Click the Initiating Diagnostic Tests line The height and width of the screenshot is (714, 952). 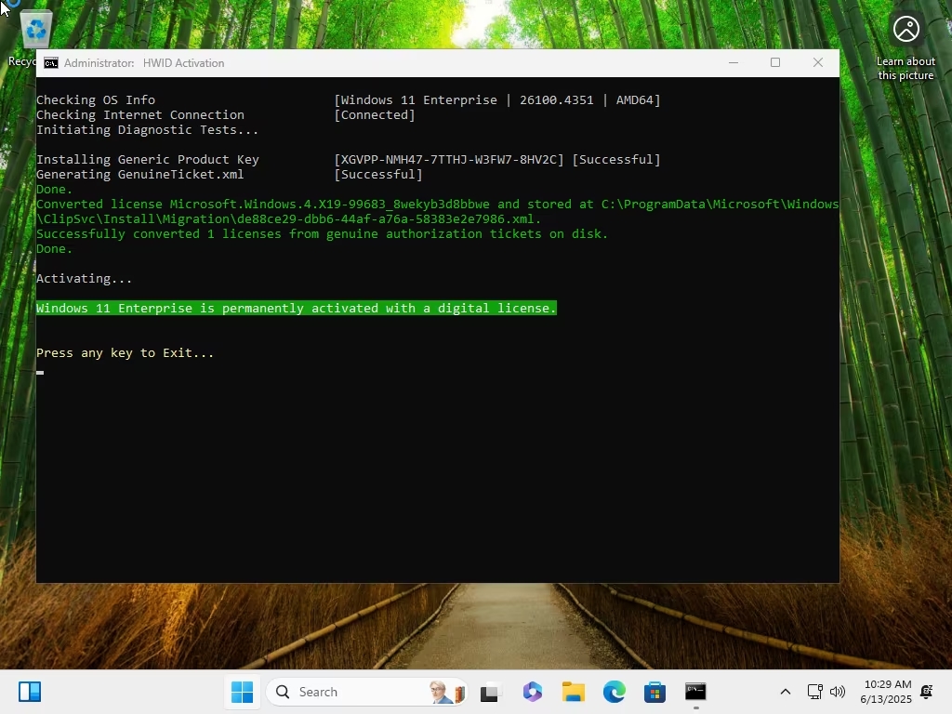(x=147, y=130)
